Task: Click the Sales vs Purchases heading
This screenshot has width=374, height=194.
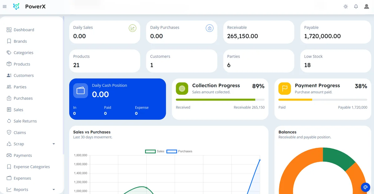Action: (x=92, y=132)
